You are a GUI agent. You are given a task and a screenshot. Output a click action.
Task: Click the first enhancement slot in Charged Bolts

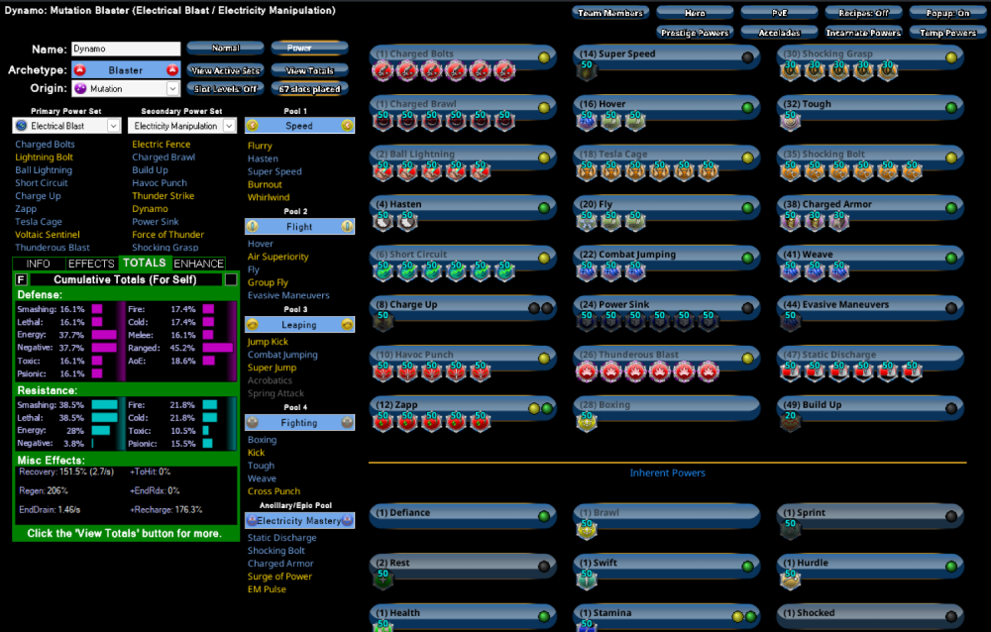382,72
